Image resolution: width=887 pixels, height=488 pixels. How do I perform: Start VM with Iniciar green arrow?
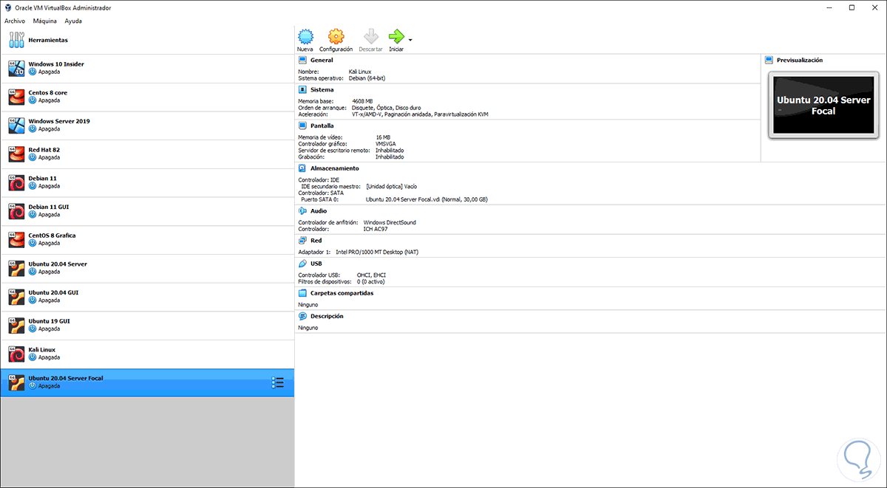coord(396,36)
